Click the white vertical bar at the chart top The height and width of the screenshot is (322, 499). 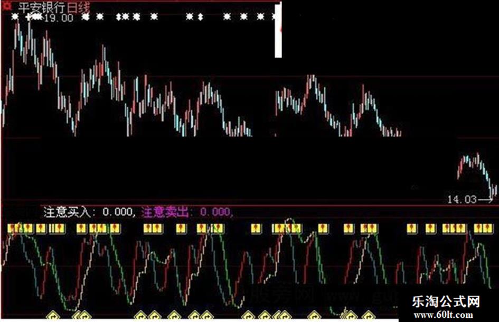(x=278, y=31)
